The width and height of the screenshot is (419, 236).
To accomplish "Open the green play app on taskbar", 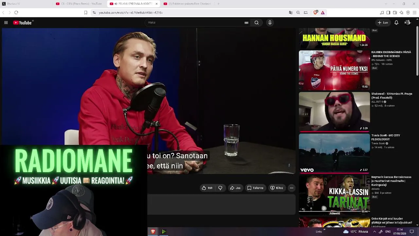I will coord(164,232).
